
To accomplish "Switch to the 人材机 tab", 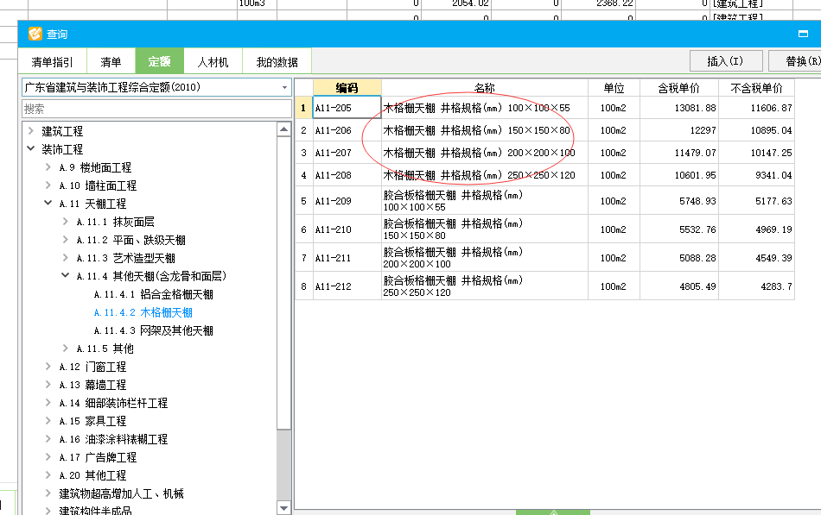I will [x=213, y=62].
